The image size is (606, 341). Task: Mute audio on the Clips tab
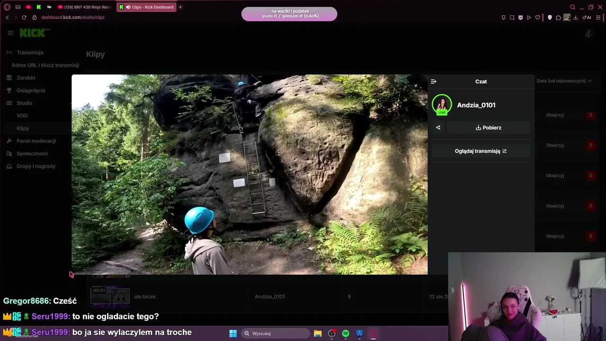click(x=128, y=7)
